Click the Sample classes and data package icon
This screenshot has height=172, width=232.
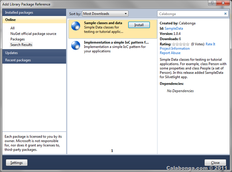click(x=76, y=26)
